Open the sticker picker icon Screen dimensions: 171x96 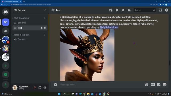pyautogui.click(x=159, y=85)
